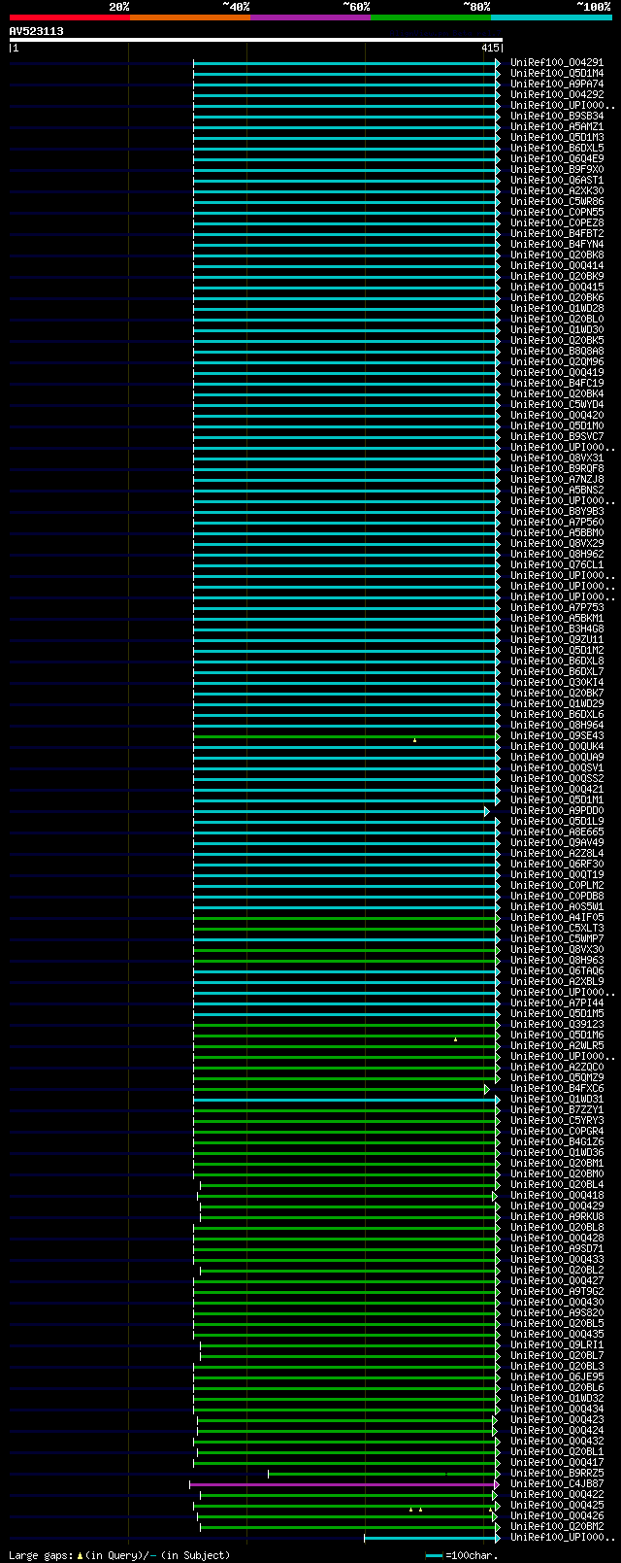Select hit UniRef100_B3H4G8
This screenshot has width=621, height=1563.
557,629
